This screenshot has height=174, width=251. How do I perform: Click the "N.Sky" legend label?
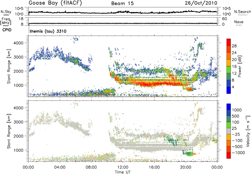coord(6,12)
